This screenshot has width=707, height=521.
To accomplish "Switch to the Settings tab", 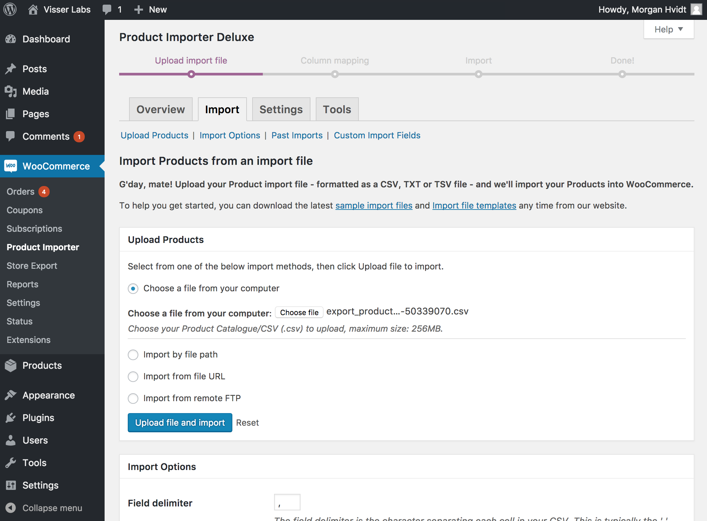I will tap(281, 109).
